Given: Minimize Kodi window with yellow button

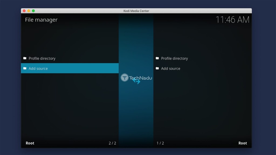Looking at the screenshot, I should (x=29, y=11).
